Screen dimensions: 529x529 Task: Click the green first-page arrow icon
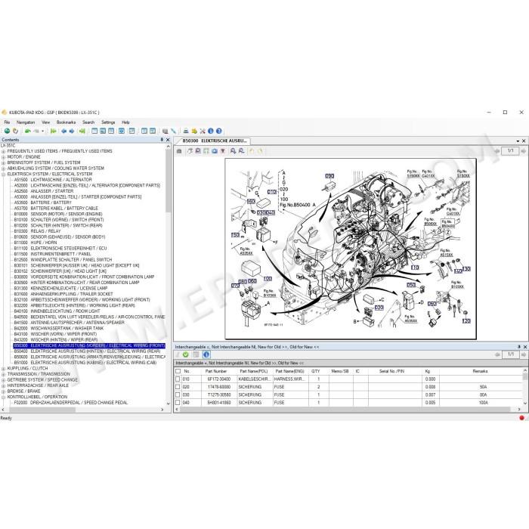(54, 131)
